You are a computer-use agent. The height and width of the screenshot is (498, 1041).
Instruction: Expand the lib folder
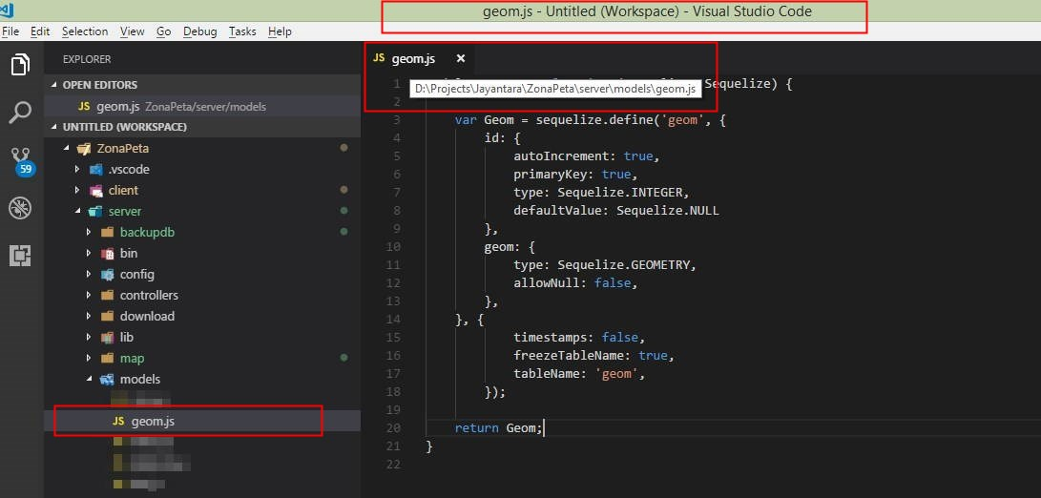click(89, 338)
